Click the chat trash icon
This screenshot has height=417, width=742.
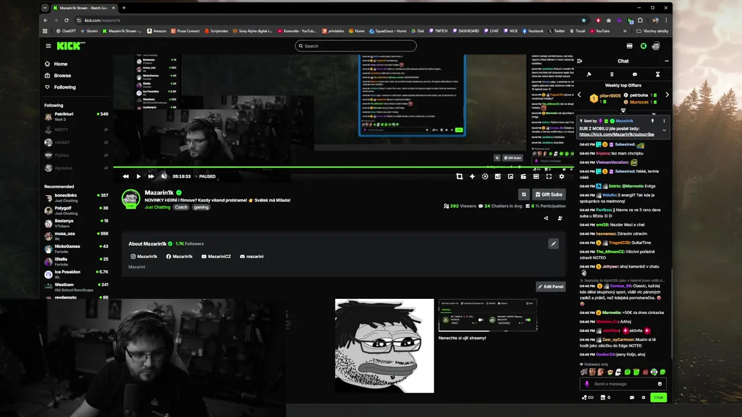click(612, 74)
